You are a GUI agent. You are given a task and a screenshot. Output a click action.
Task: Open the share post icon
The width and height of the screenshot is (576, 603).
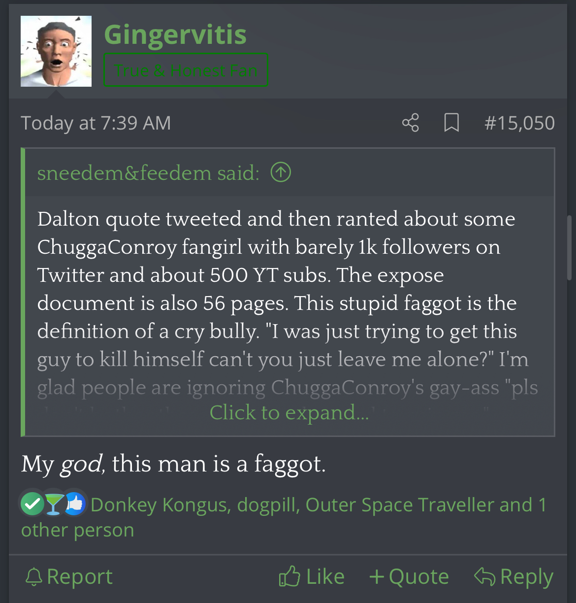click(x=410, y=123)
